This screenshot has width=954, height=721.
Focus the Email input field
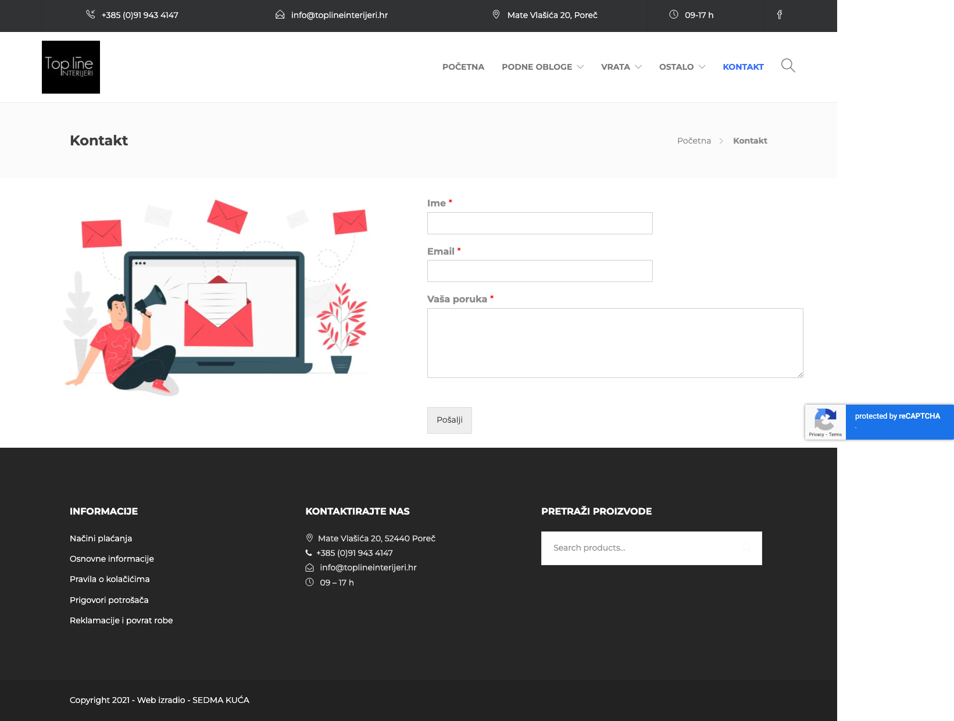540,271
